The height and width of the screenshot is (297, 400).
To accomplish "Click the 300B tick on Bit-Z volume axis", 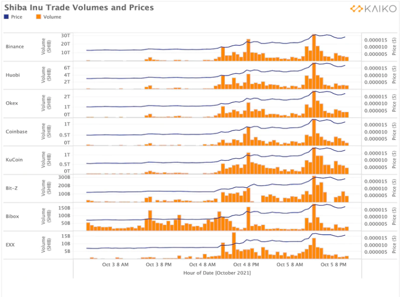I will tap(64, 177).
